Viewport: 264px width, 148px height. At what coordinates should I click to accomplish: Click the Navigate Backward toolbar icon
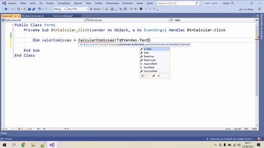click(6, 9)
